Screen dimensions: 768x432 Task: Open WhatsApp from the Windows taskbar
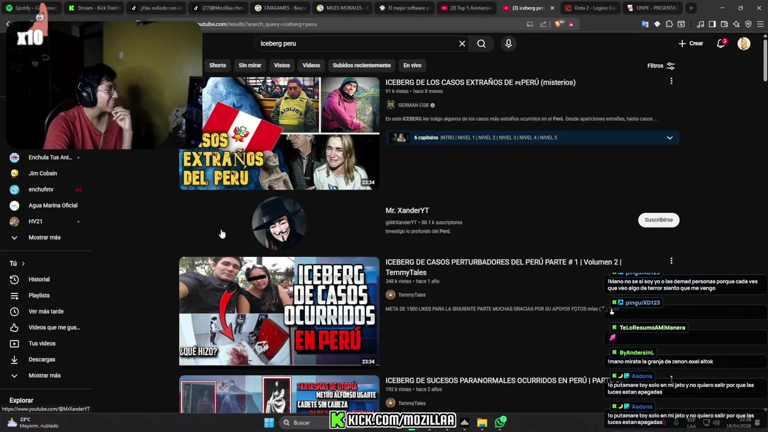pyautogui.click(x=500, y=422)
